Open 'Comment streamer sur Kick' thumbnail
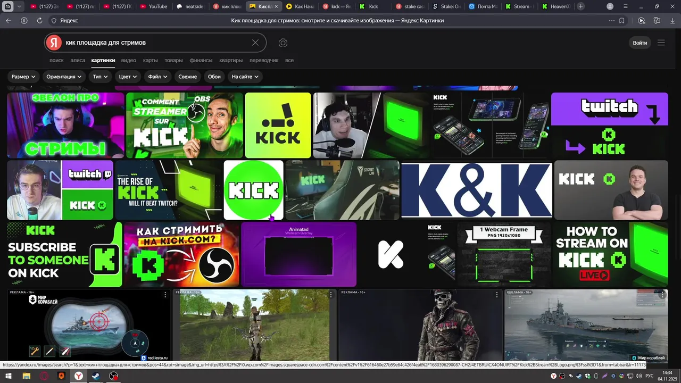The height and width of the screenshot is (383, 681). point(185,126)
